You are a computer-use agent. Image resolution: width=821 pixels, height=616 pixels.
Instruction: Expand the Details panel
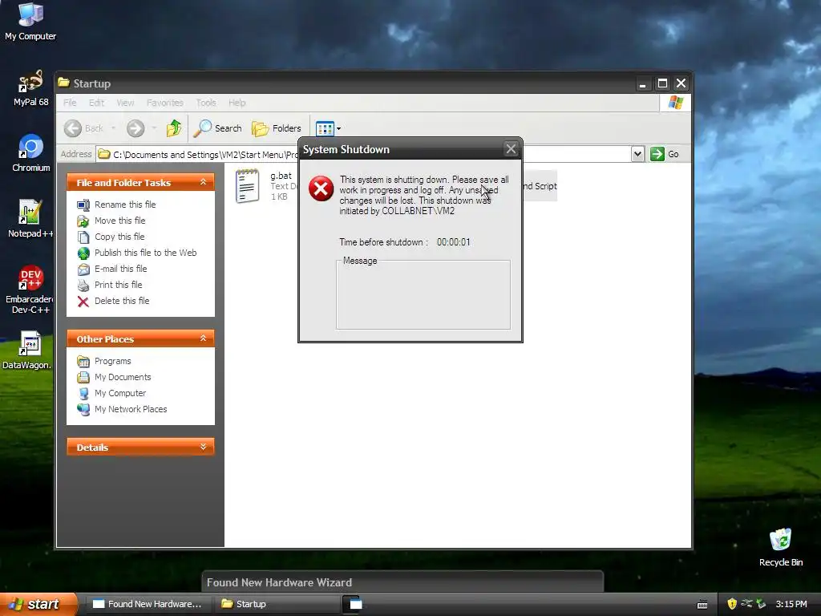(x=203, y=447)
